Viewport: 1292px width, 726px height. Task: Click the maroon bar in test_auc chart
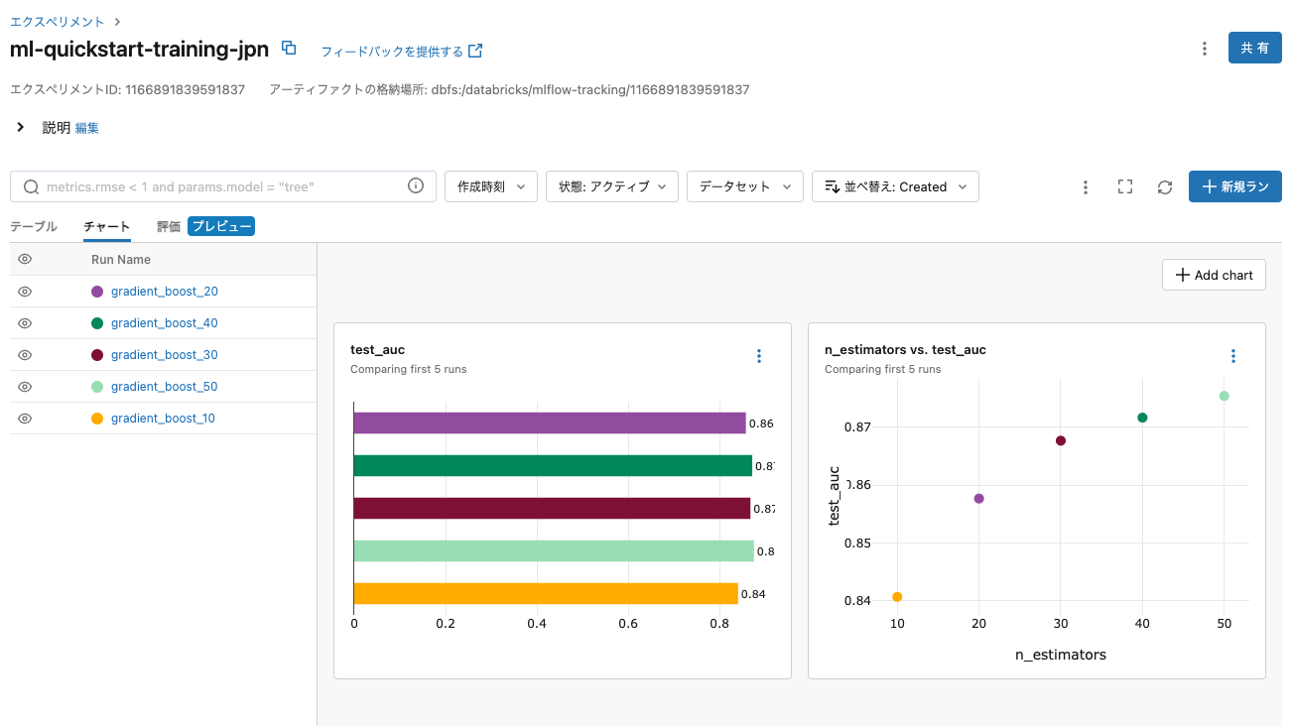click(552, 509)
